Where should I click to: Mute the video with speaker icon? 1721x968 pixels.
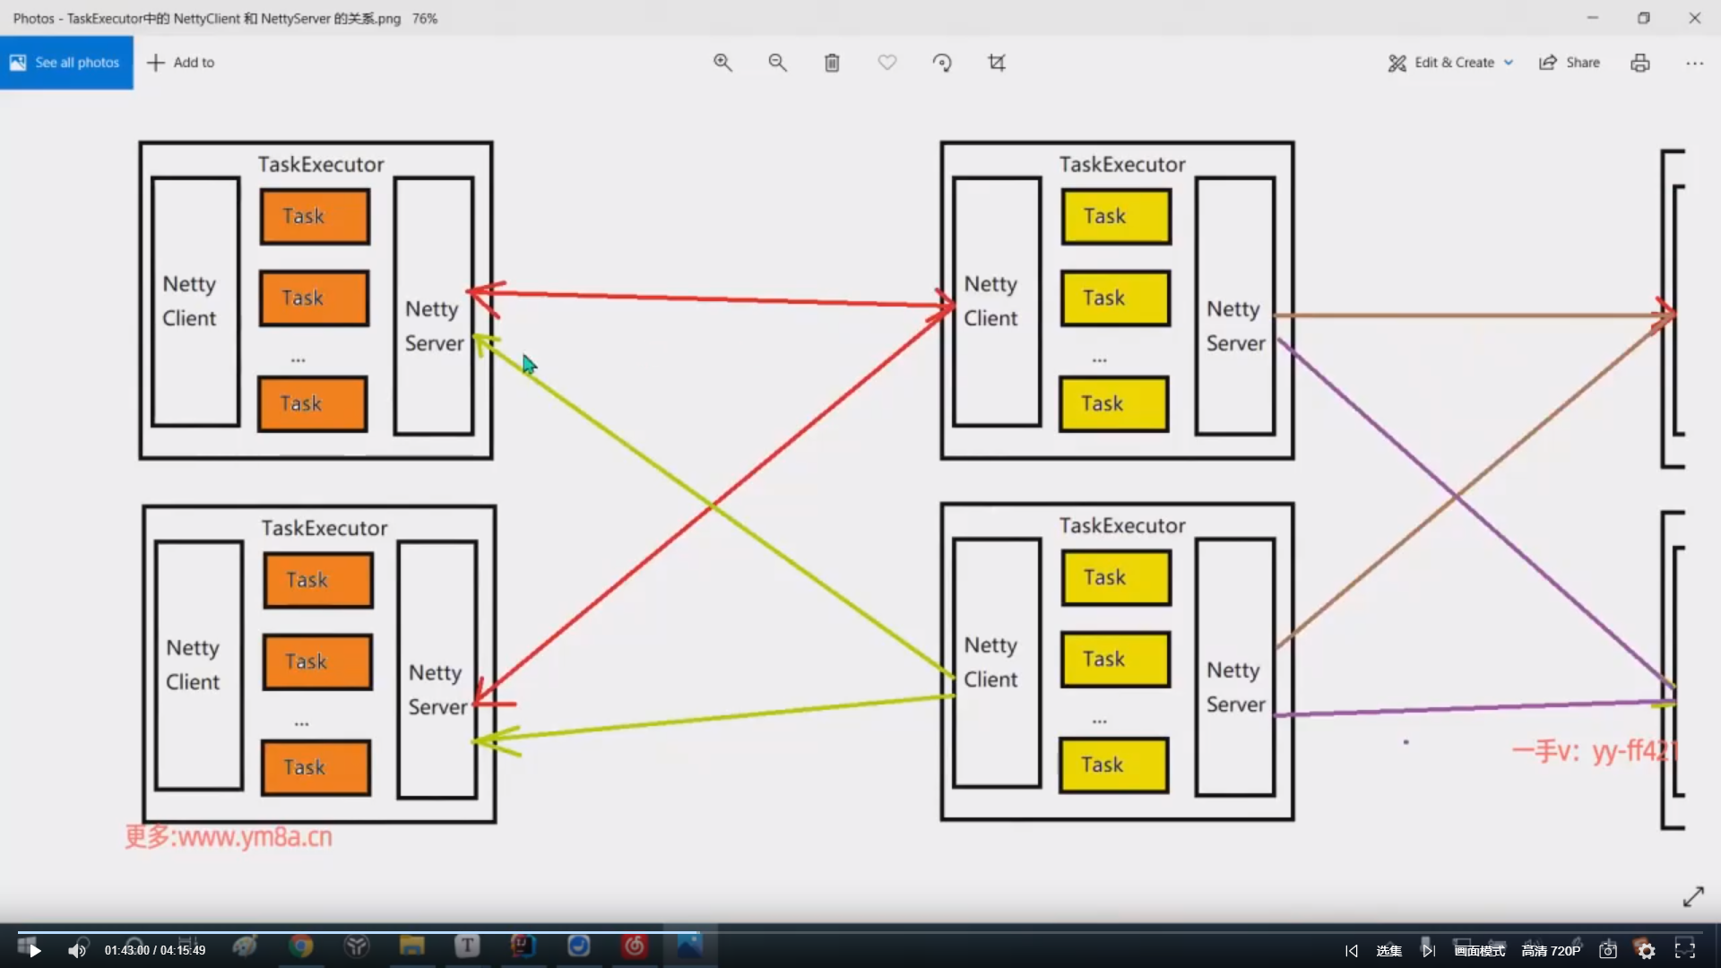(77, 951)
